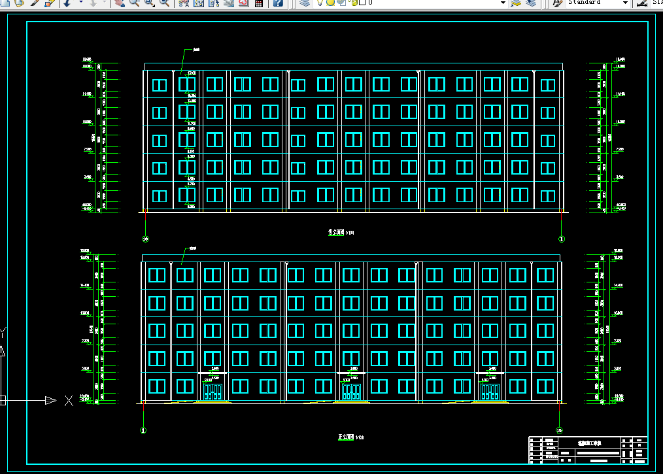Image resolution: width=663 pixels, height=474 pixels.
Task: Select the axis bubble 1 under the bottom elevation
Action: tap(143, 430)
